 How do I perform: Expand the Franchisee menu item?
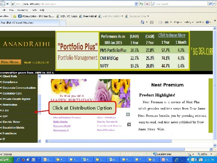pos(10,133)
